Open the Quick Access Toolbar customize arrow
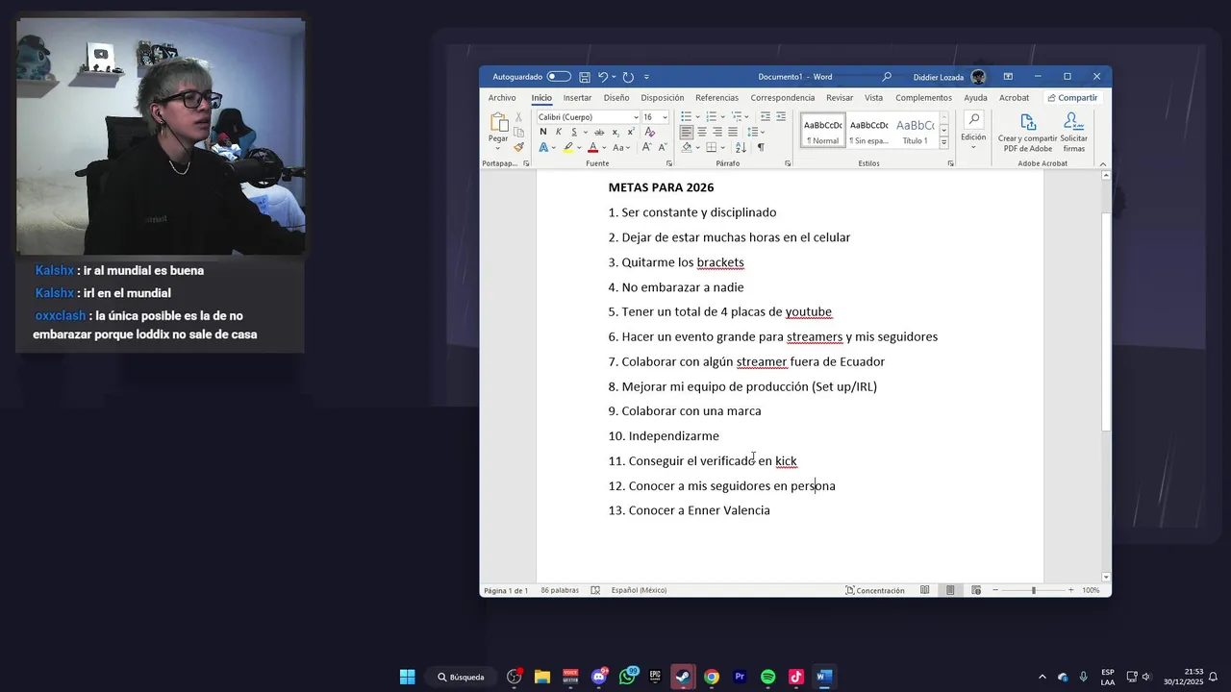The height and width of the screenshot is (692, 1231). pyautogui.click(x=646, y=77)
